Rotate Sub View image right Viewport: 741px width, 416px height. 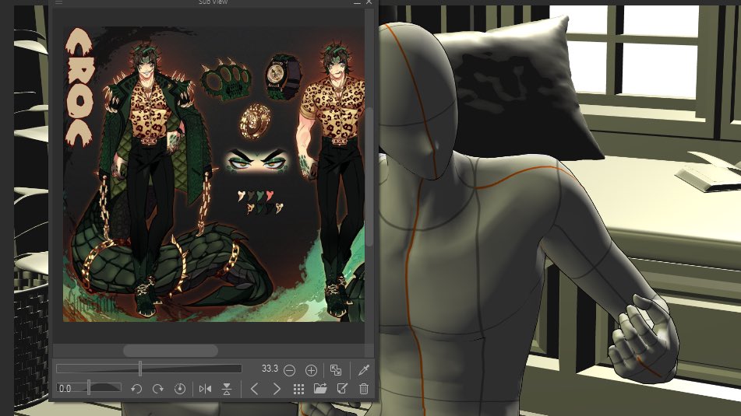point(158,389)
